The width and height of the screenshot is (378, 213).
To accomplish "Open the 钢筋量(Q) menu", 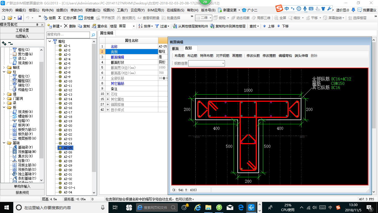I will (x=93, y=10).
